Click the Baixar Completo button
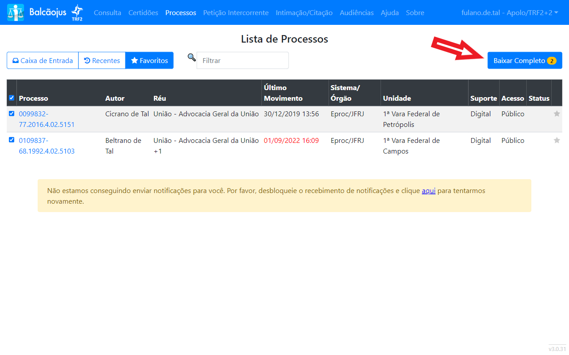This screenshot has height=355, width=569. 525,60
